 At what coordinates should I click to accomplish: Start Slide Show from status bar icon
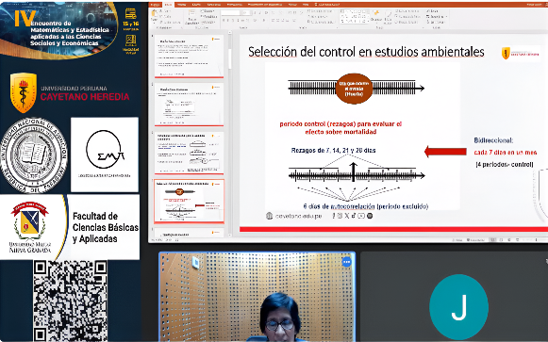click(x=517, y=239)
